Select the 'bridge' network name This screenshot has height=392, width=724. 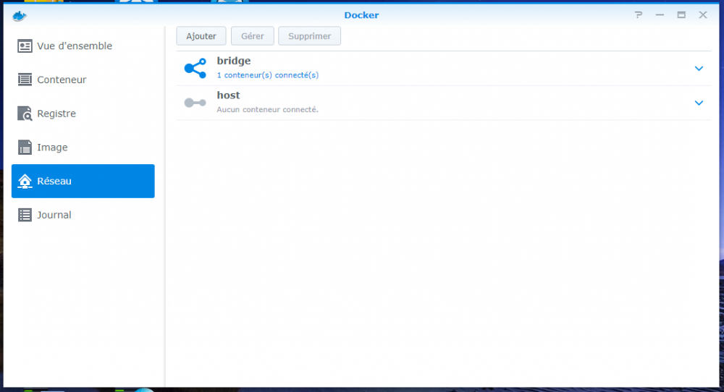pyautogui.click(x=234, y=61)
